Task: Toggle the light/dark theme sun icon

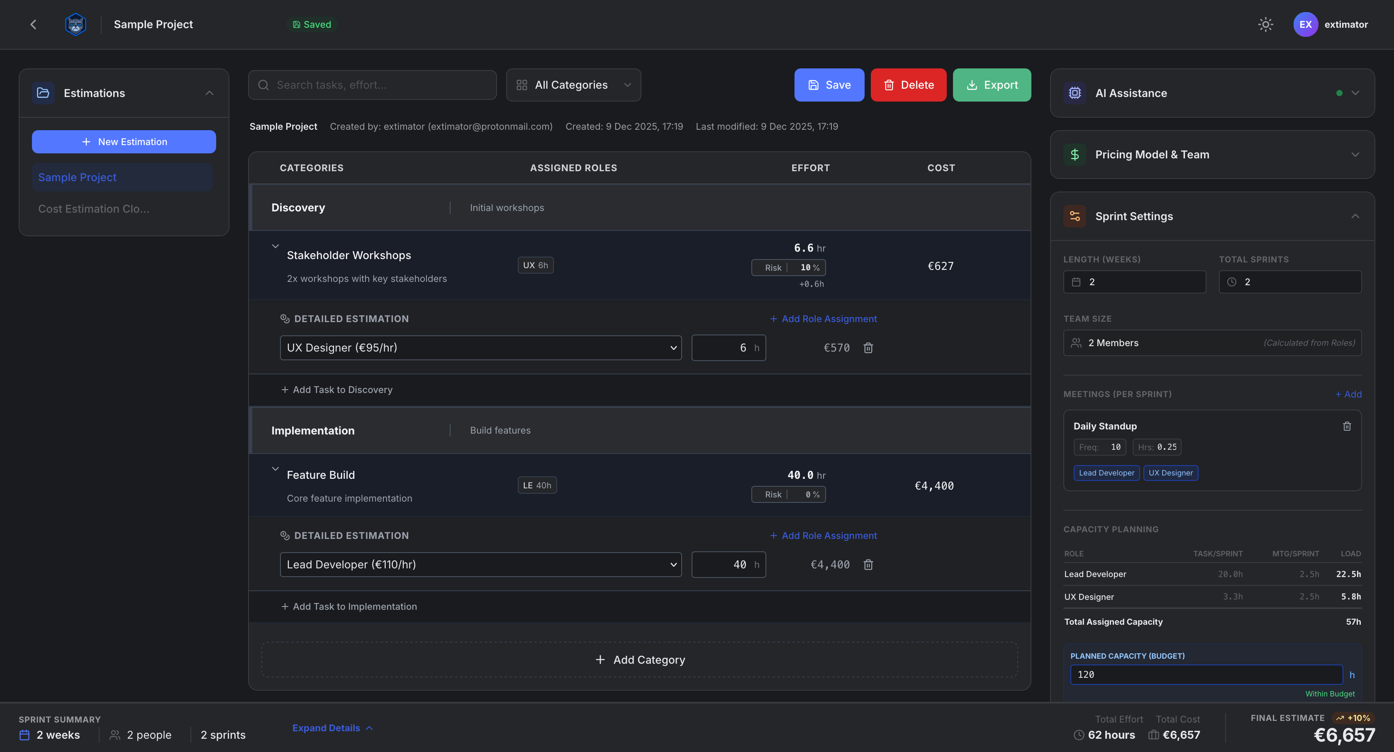Action: [1265, 24]
